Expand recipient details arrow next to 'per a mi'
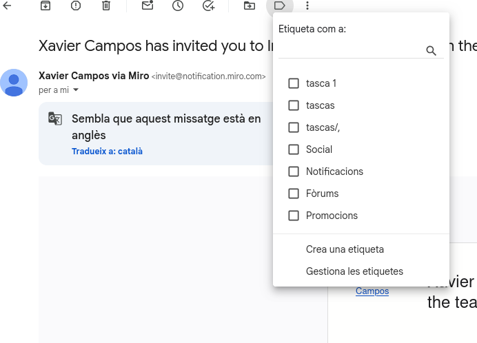 [x=76, y=90]
